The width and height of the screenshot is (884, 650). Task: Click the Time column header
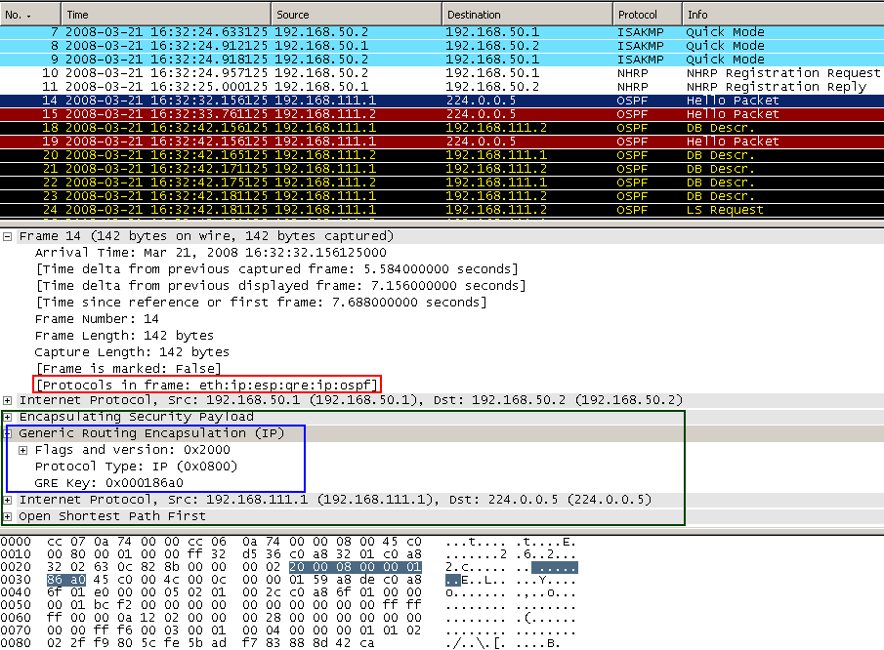(164, 15)
